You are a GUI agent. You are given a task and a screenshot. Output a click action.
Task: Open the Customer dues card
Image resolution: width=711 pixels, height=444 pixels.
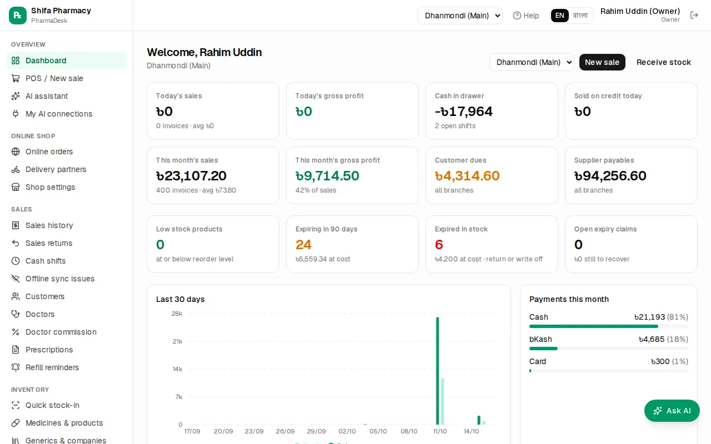click(x=492, y=175)
